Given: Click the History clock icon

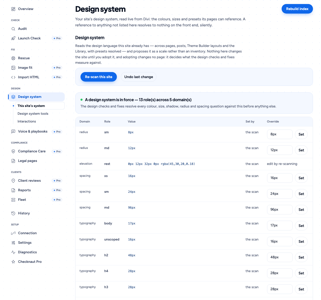Looking at the screenshot, I should (13, 213).
